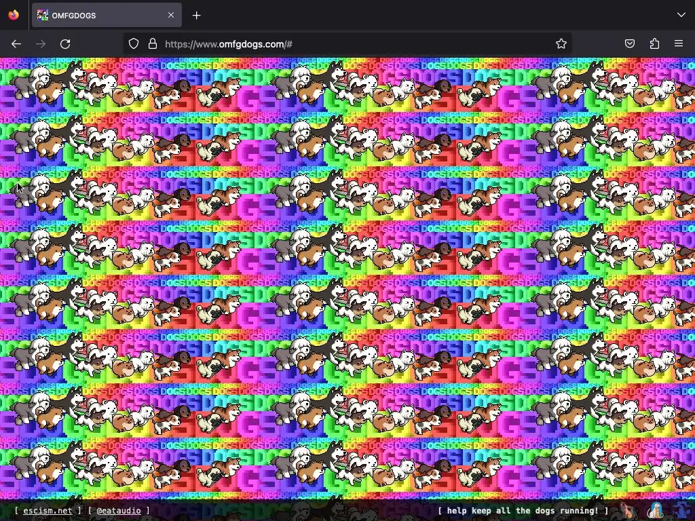Close the OMFGDOGS tab

click(x=171, y=15)
